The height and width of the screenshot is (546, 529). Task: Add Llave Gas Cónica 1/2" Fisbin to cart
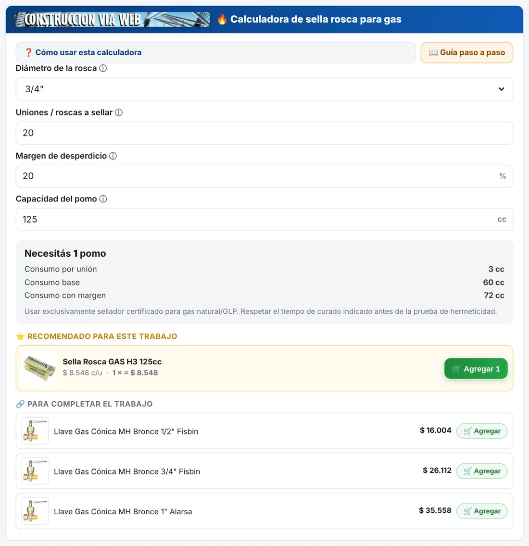pyautogui.click(x=481, y=431)
